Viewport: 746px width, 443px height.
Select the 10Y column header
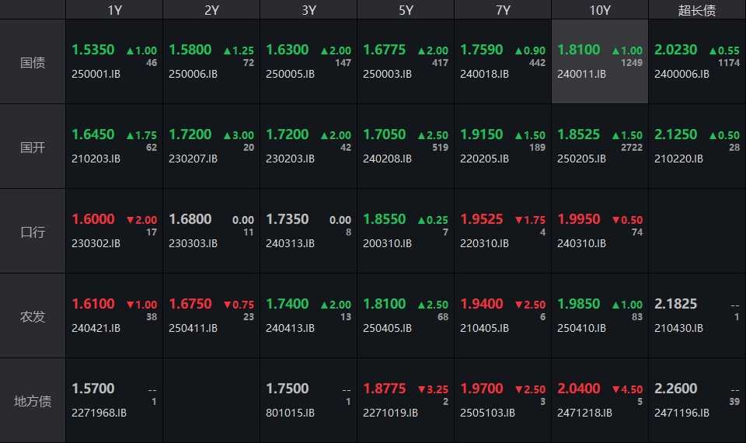600,10
